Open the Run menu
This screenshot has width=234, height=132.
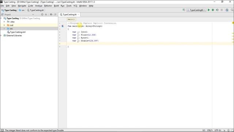[x=63, y=6]
